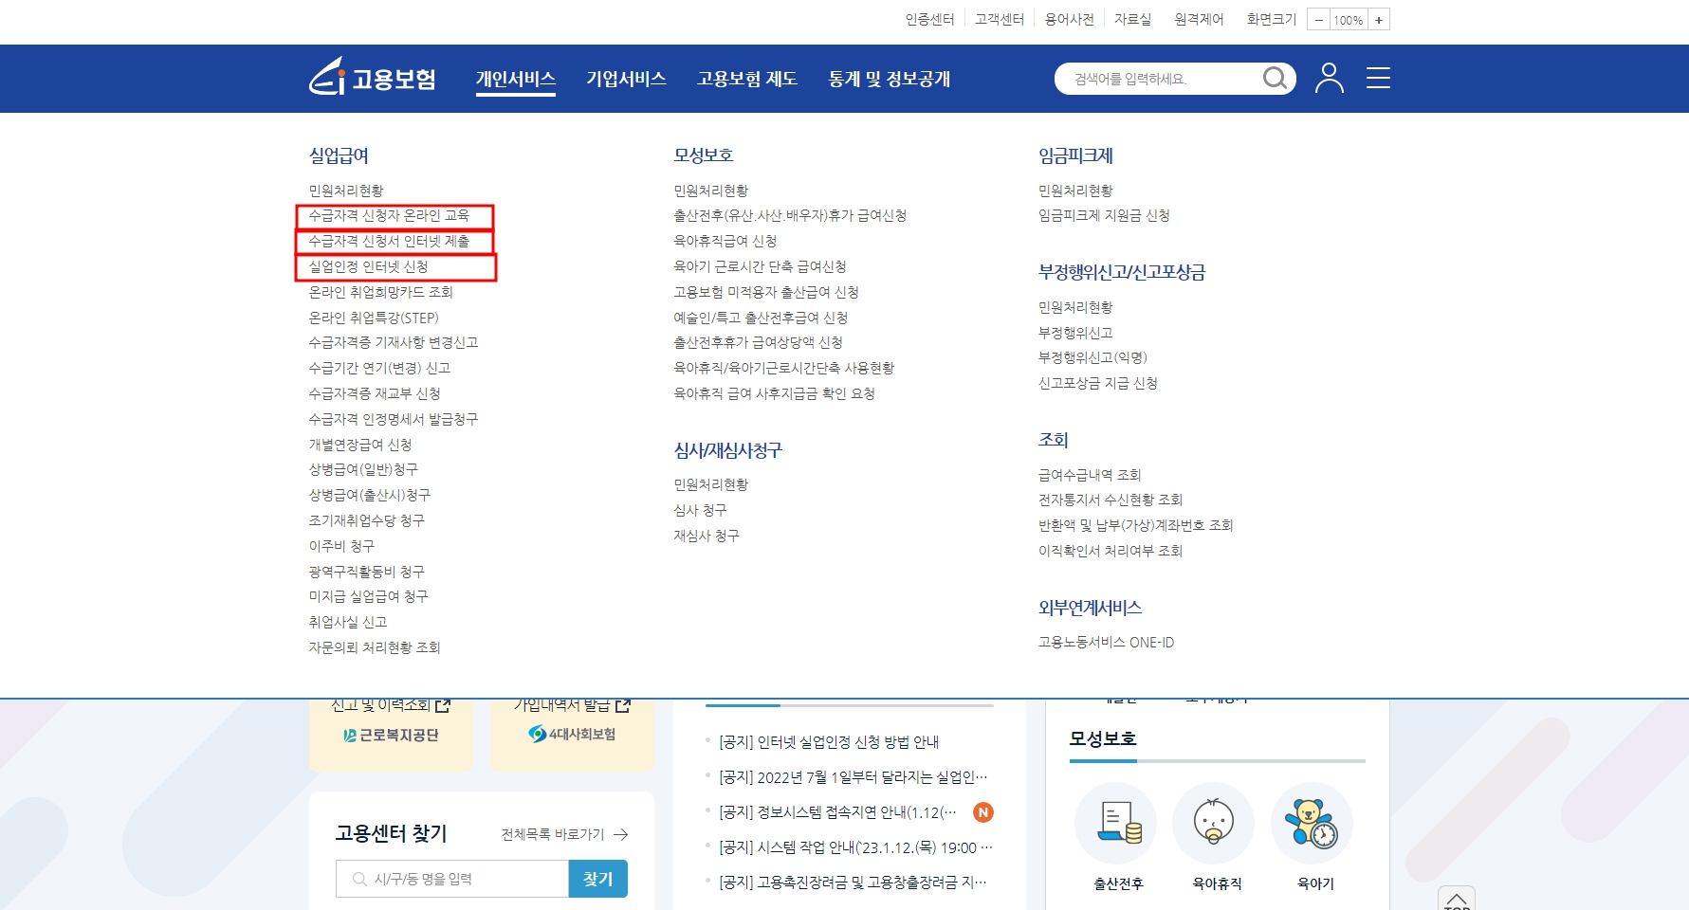Open notice 정보시스템 접속지연 안내
1689x910 pixels.
[x=838, y=812]
